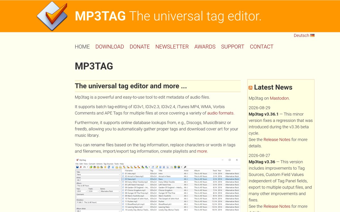Click the Mp3tag checkmark logo icon
The height and width of the screenshot is (212, 340).
pyautogui.click(x=52, y=16)
